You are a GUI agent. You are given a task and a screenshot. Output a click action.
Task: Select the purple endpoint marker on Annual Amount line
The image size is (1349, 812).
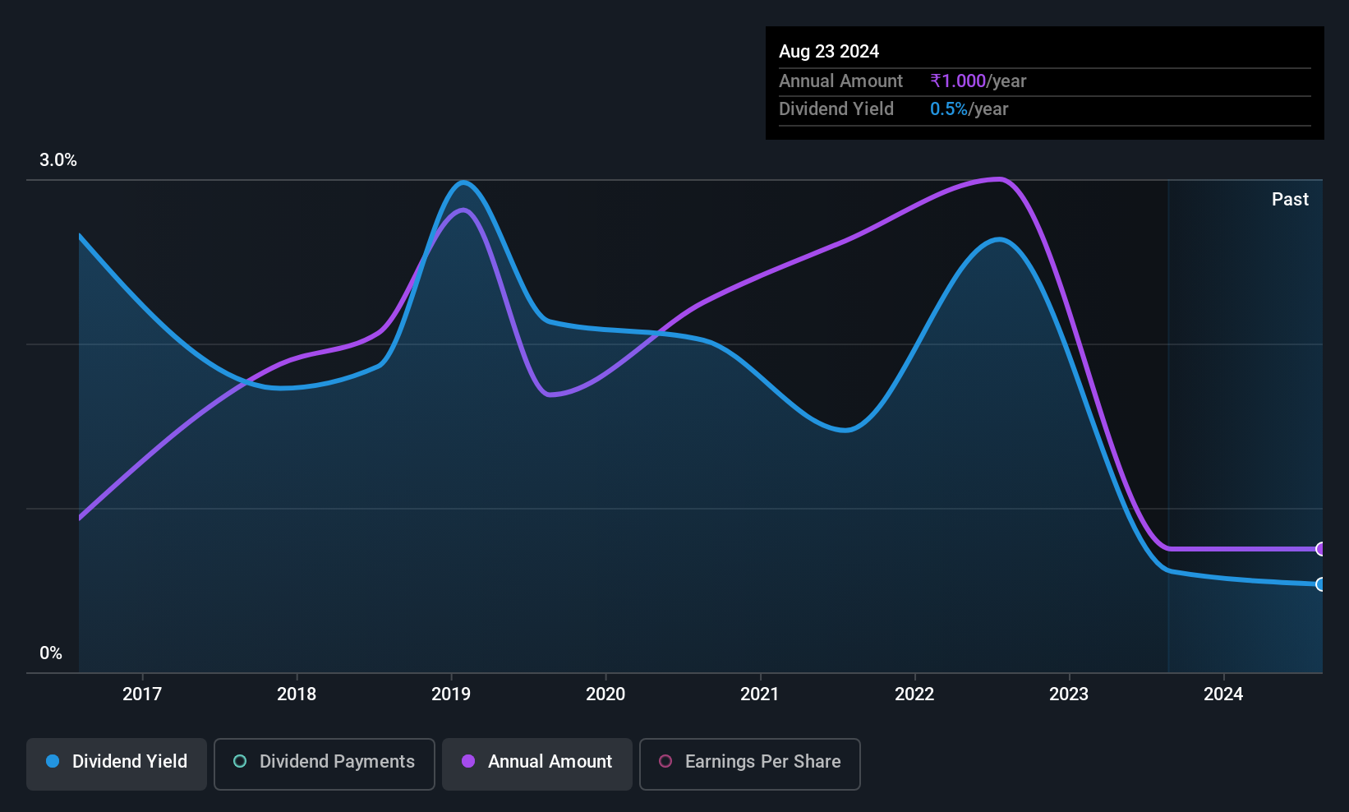tap(1320, 549)
